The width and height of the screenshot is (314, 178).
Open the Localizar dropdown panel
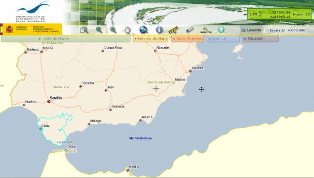click(223, 39)
